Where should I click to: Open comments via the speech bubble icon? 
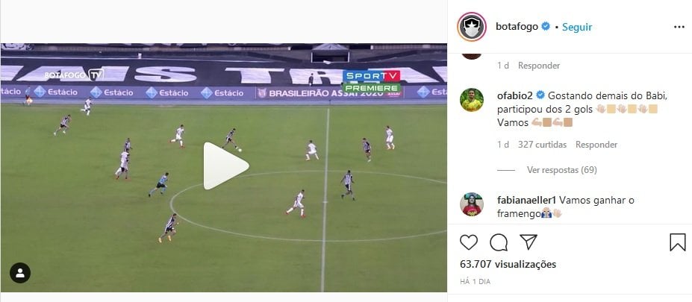point(498,242)
